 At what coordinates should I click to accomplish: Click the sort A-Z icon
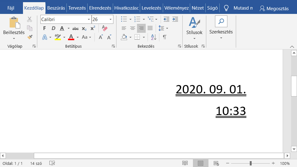(x=153, y=37)
